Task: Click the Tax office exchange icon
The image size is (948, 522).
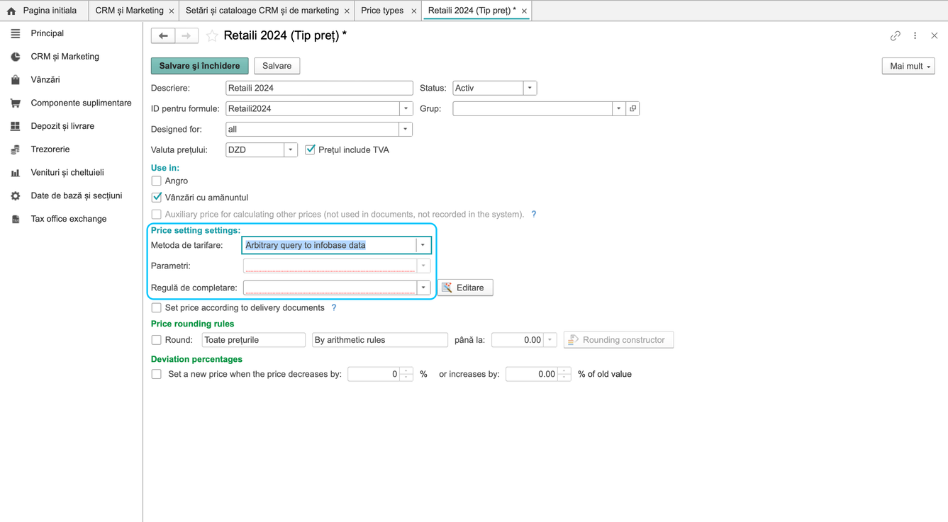Action: pyautogui.click(x=16, y=219)
